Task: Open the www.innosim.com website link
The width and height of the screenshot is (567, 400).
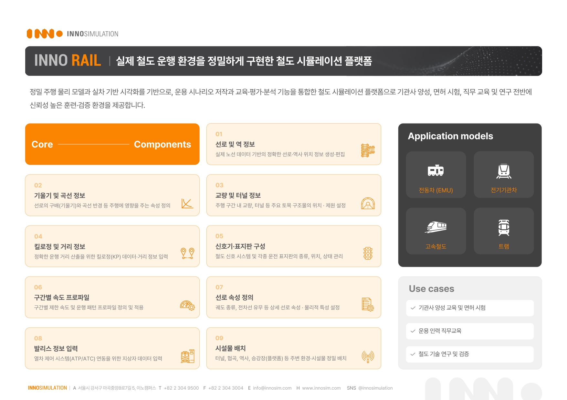Action: (321, 388)
